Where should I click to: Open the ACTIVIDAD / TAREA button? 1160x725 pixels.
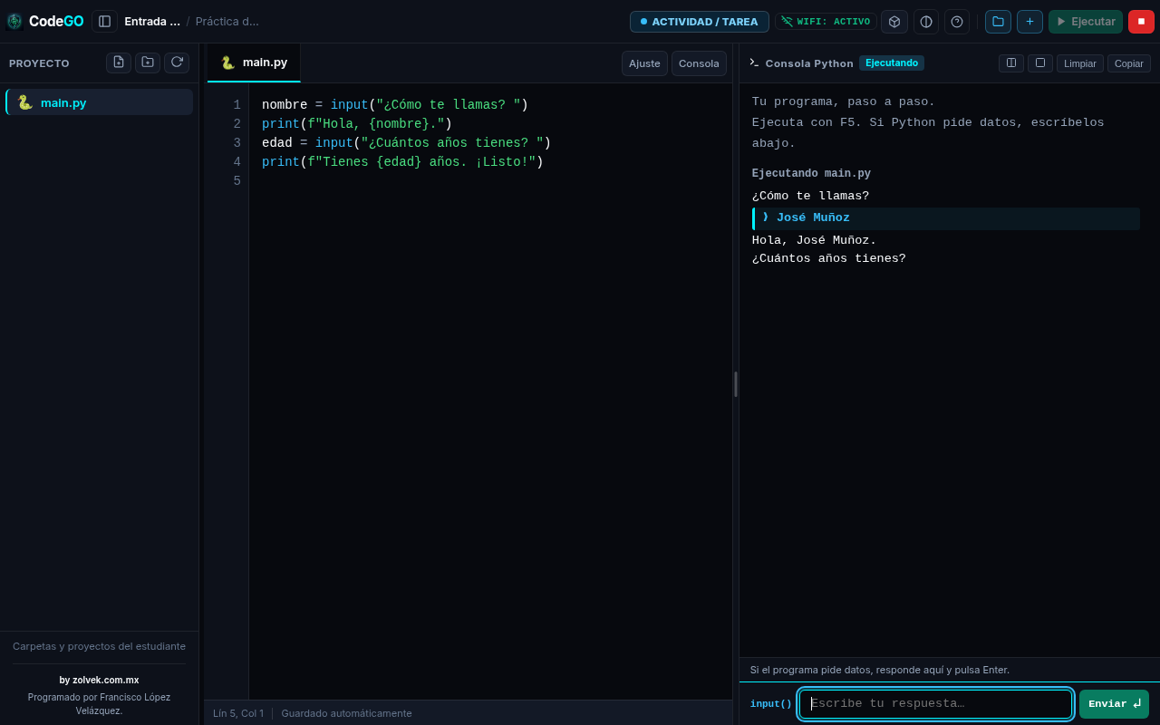pyautogui.click(x=700, y=21)
